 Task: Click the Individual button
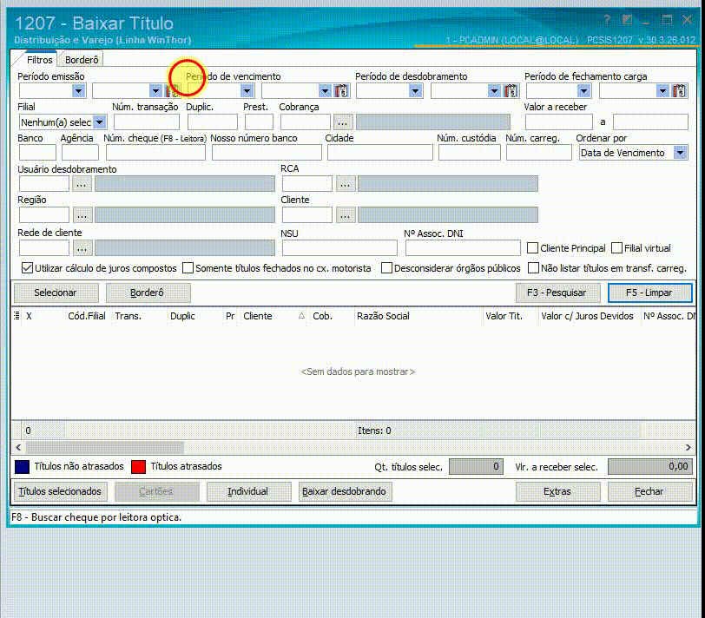coord(247,491)
